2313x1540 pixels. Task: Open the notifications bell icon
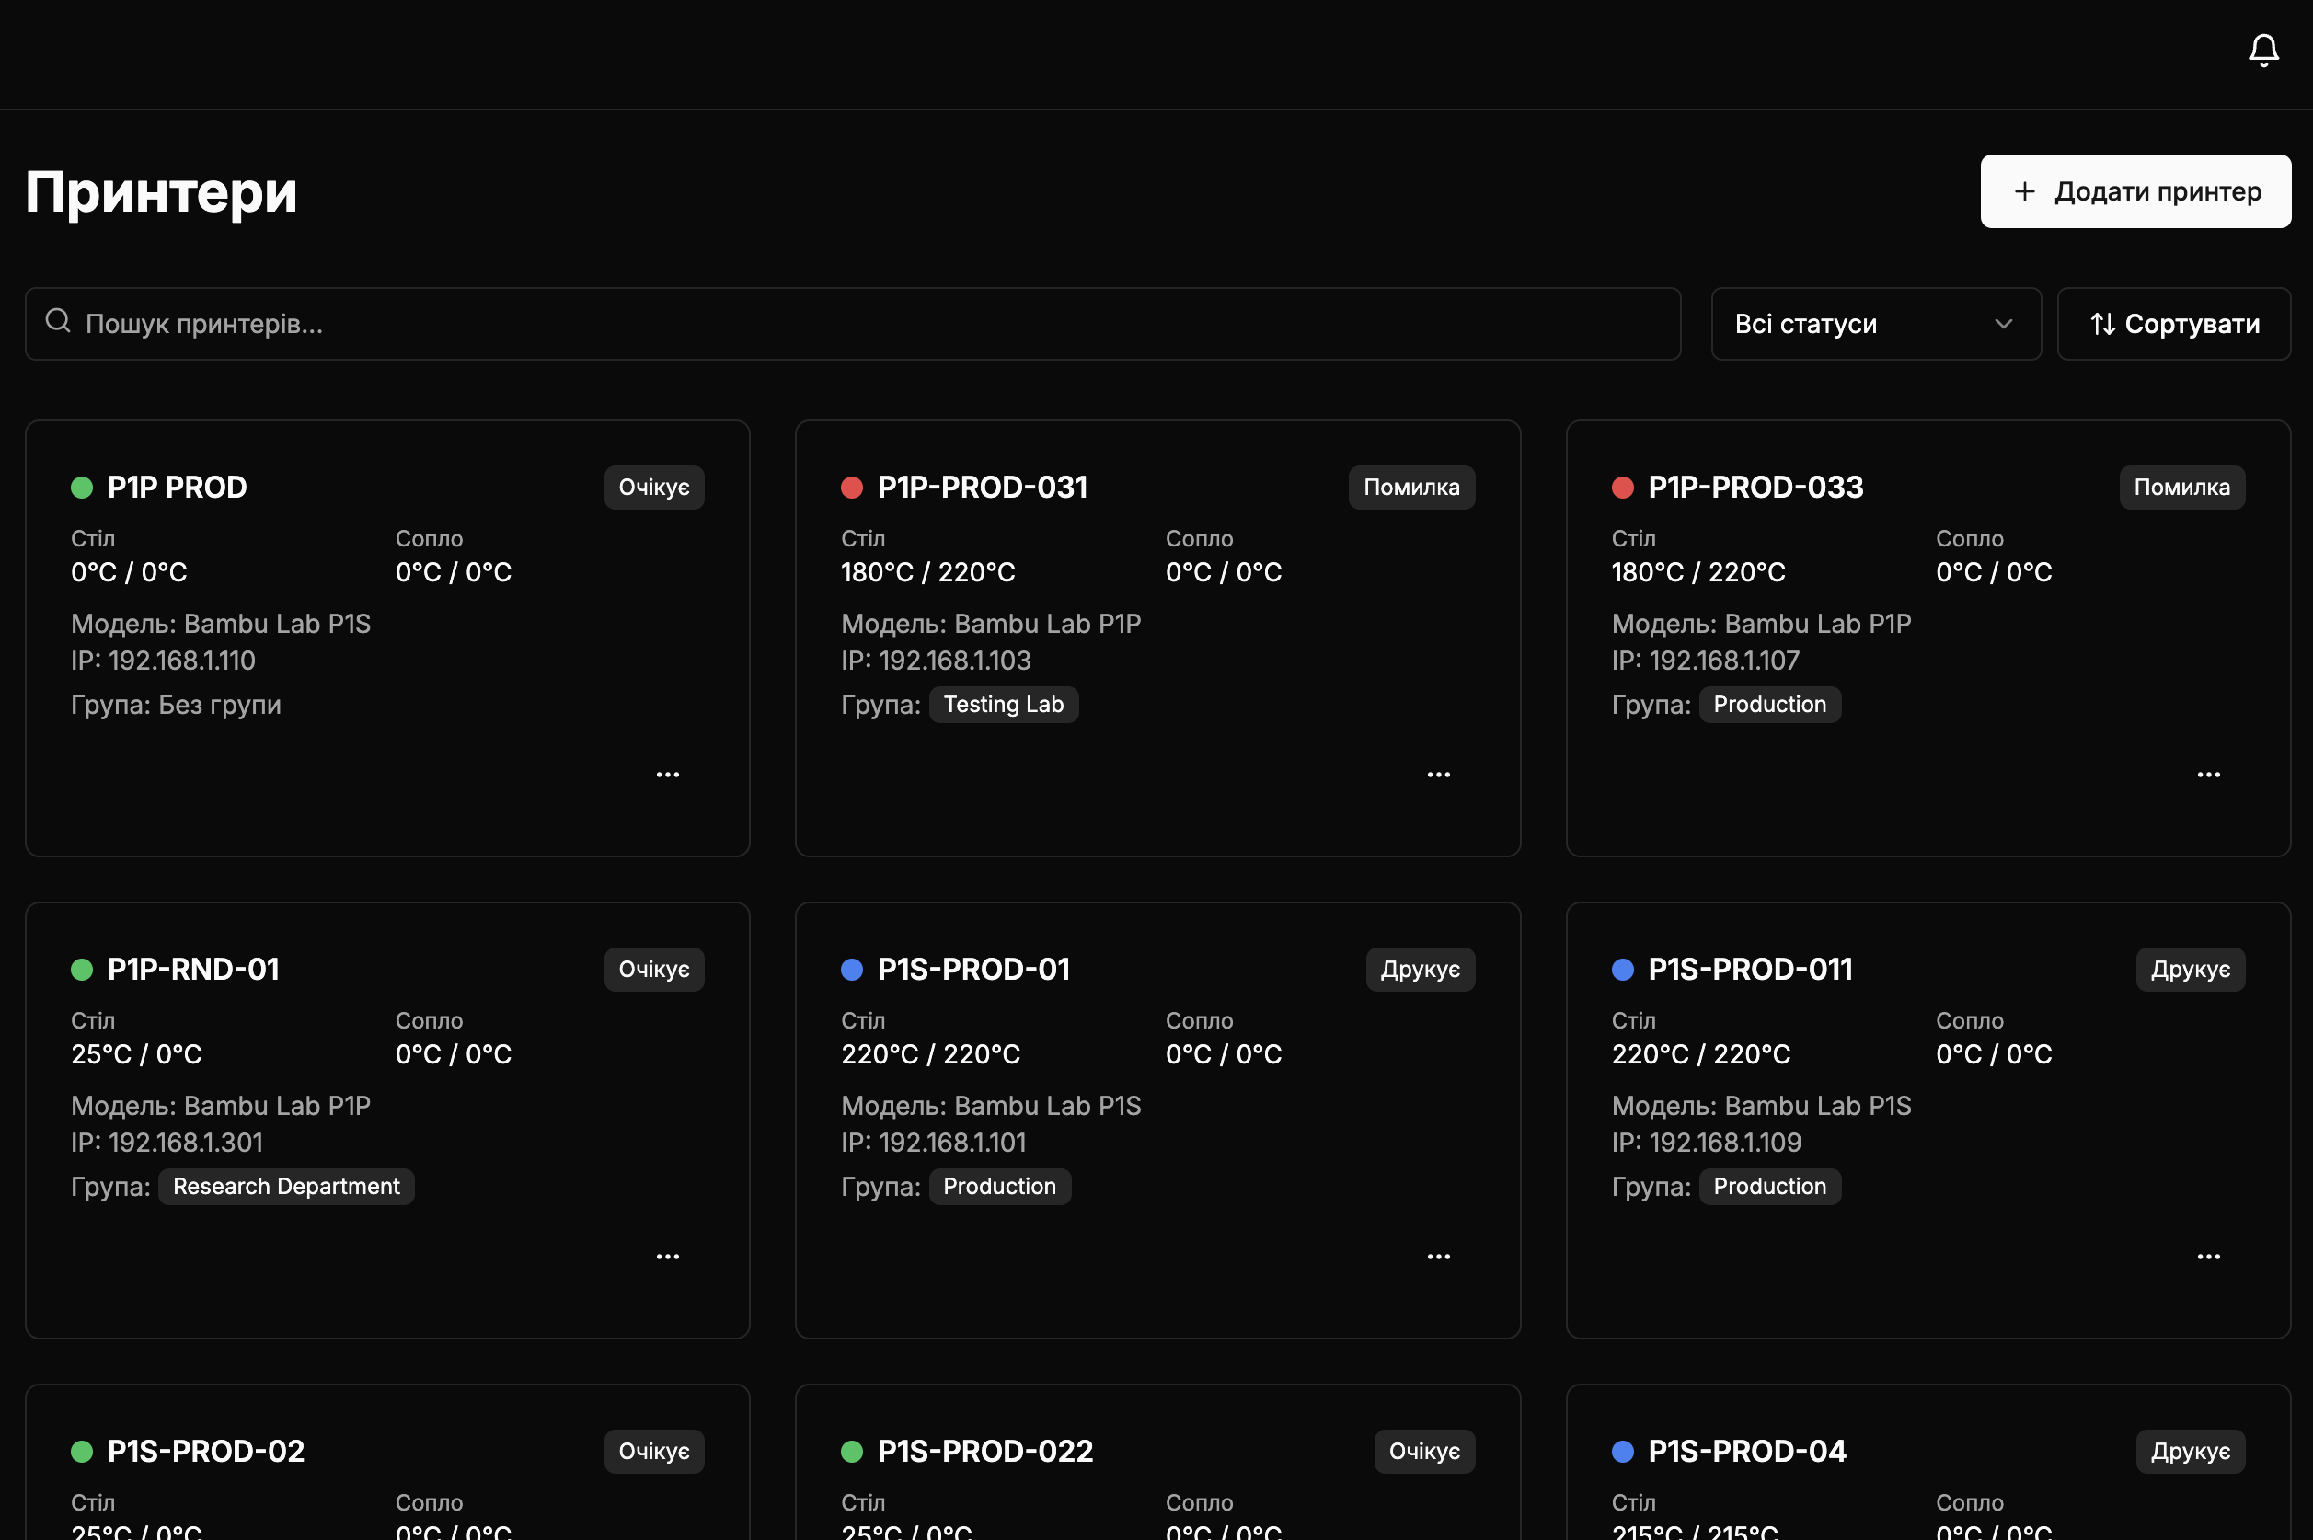click(2263, 50)
